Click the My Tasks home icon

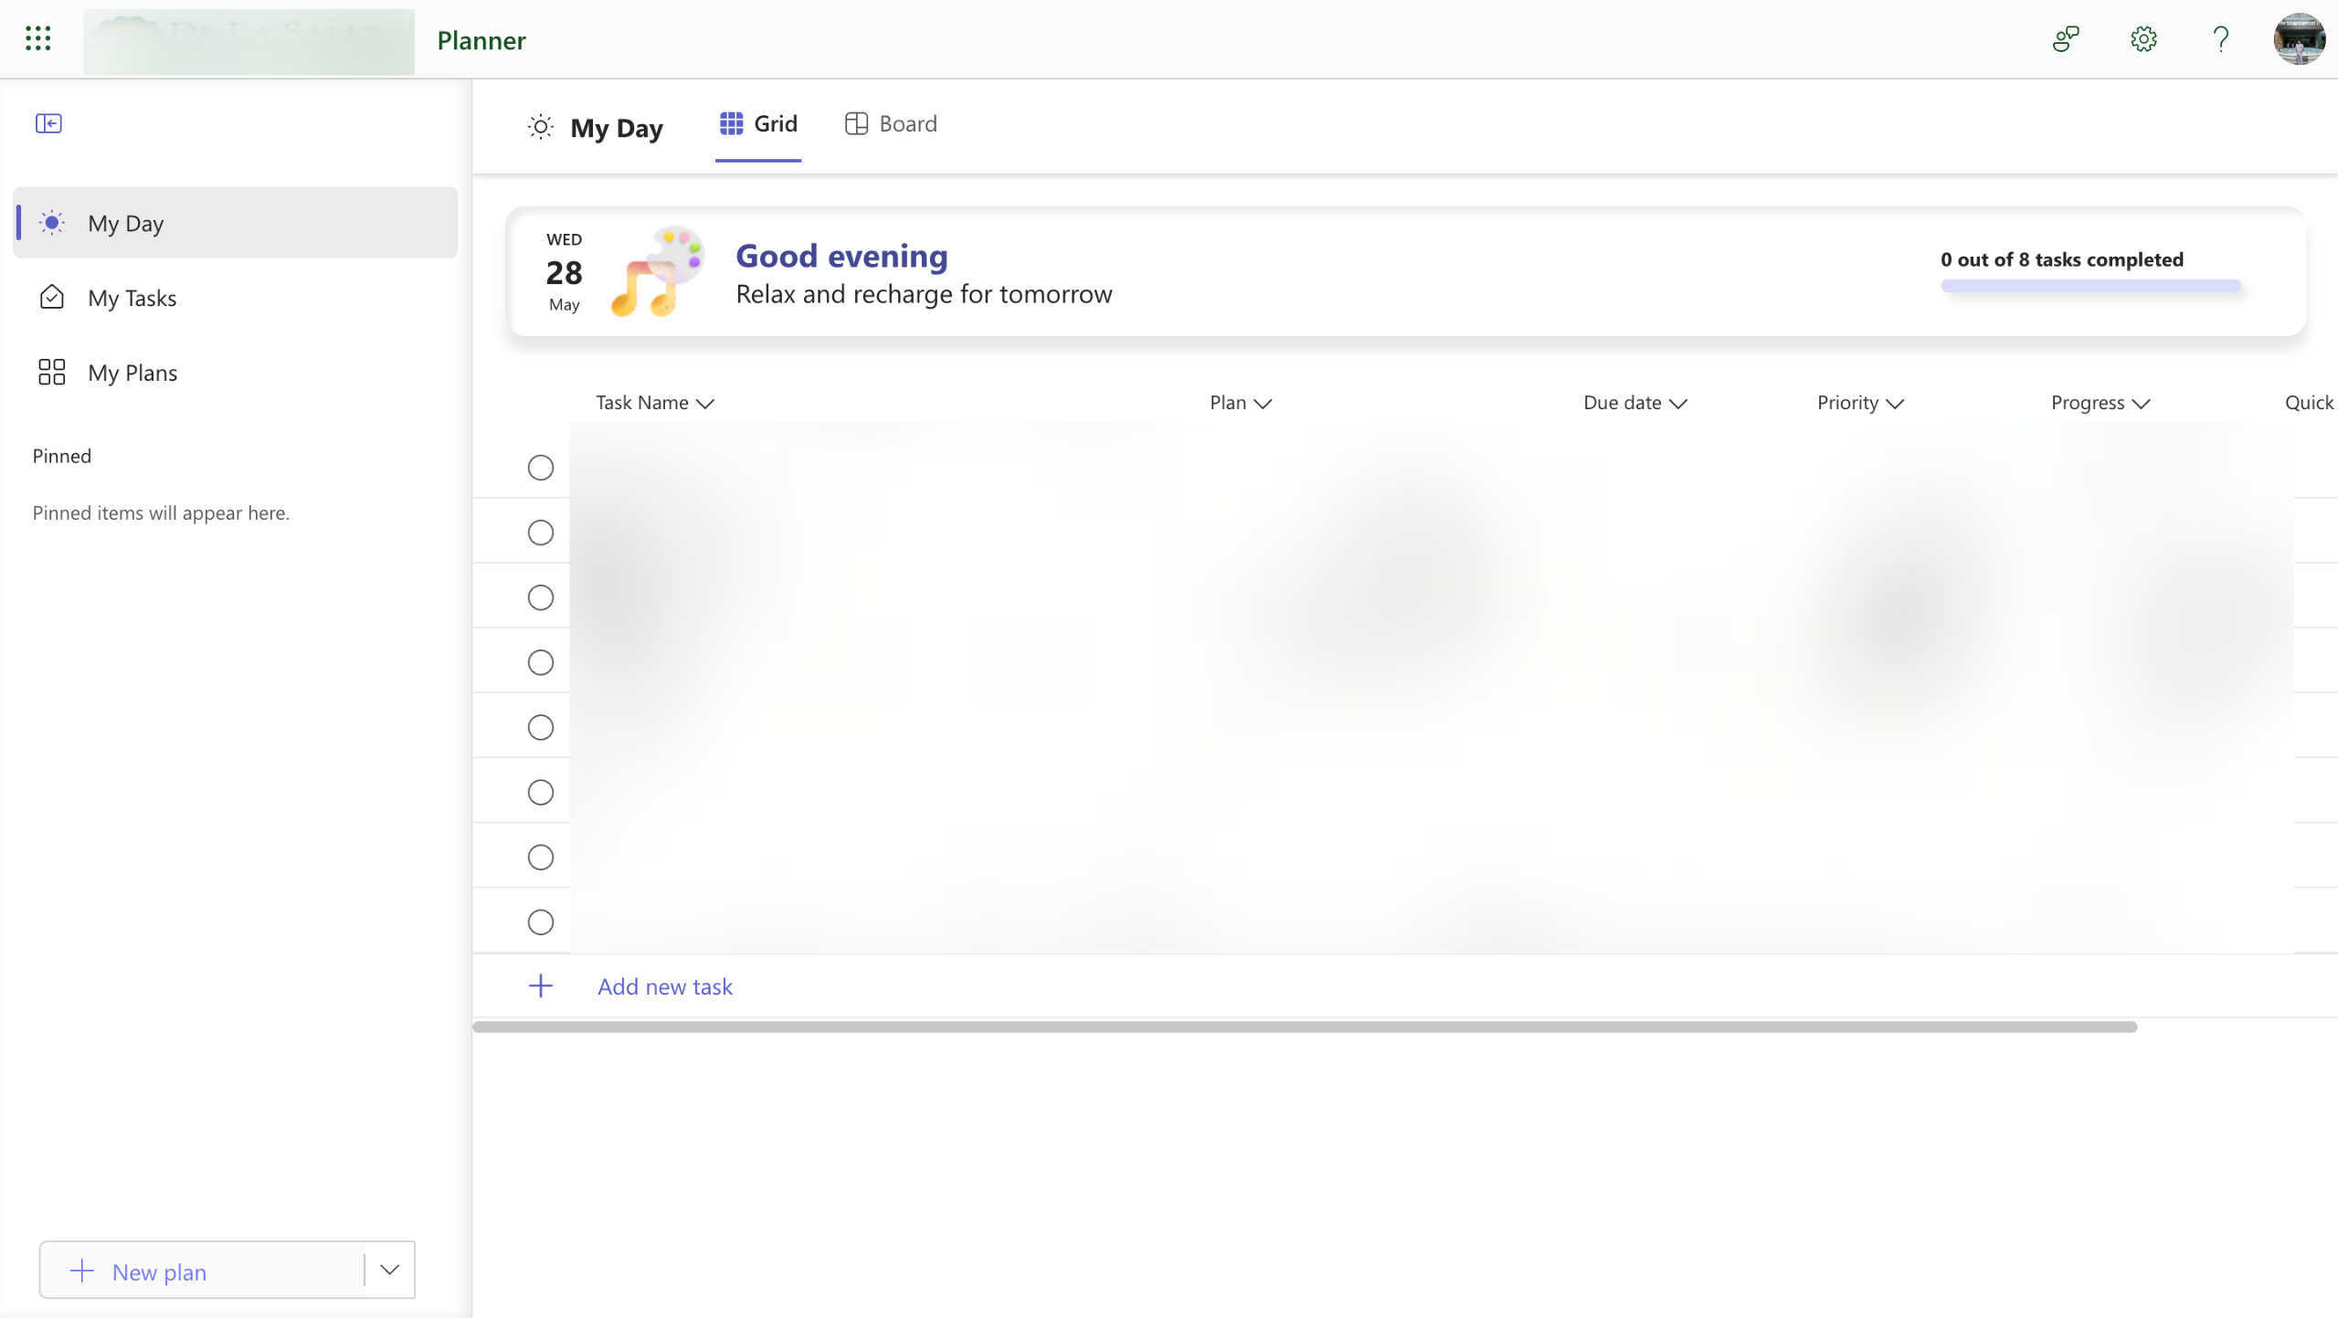click(x=52, y=298)
